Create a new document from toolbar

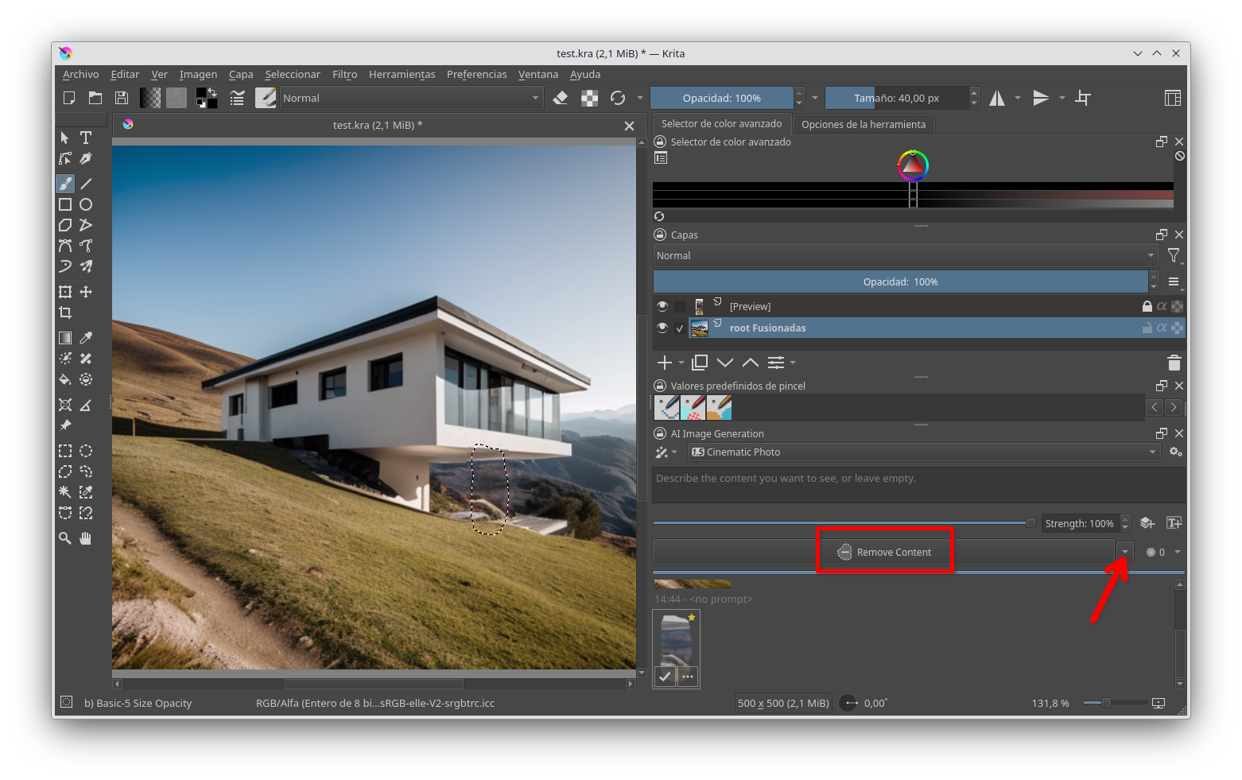point(69,98)
